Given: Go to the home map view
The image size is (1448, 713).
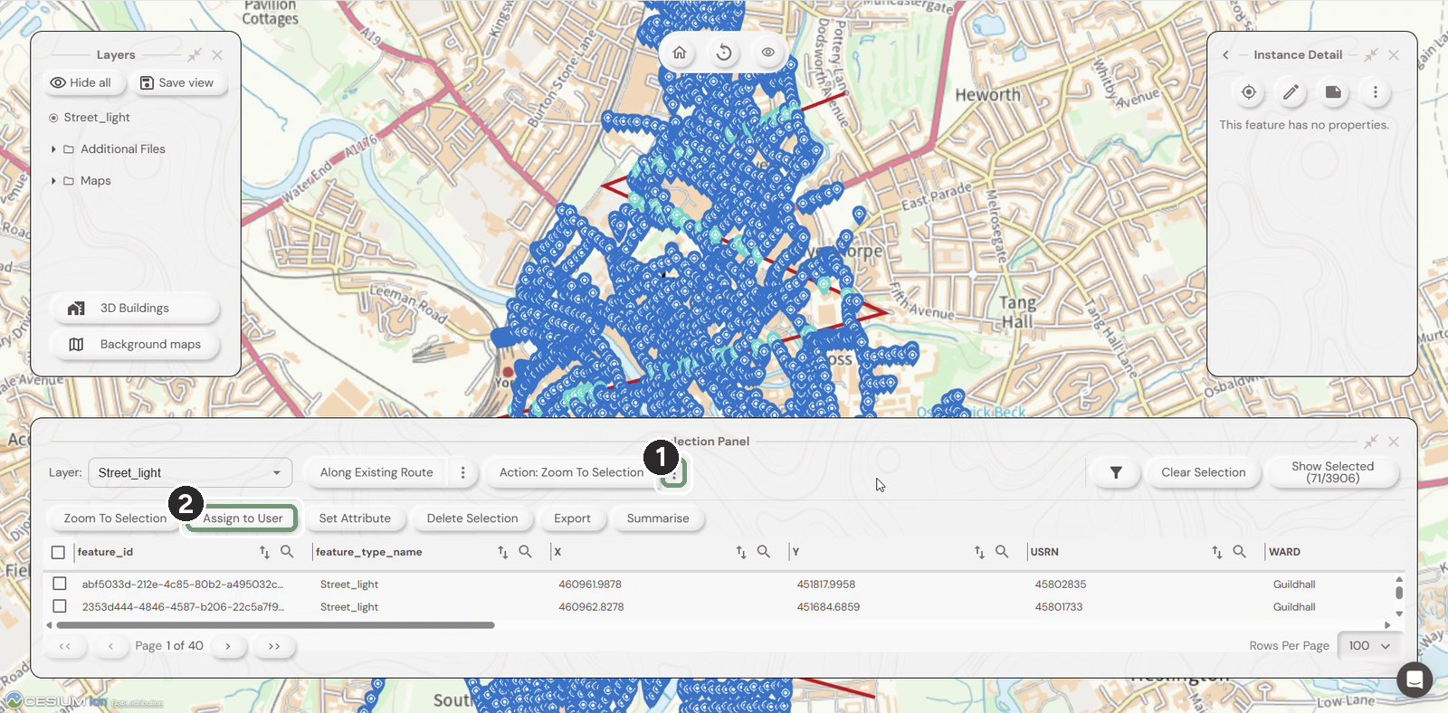Looking at the screenshot, I should point(680,52).
